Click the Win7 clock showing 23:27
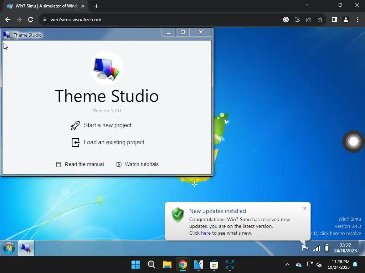This screenshot has width=365, height=273. click(345, 248)
